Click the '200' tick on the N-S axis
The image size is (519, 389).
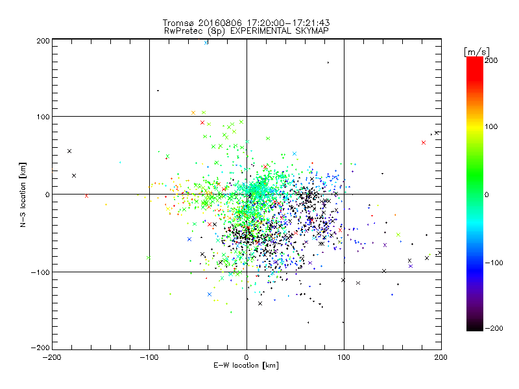[x=43, y=41]
